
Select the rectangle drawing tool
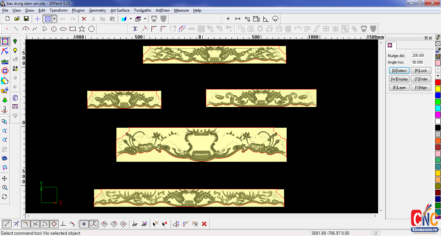(73, 29)
